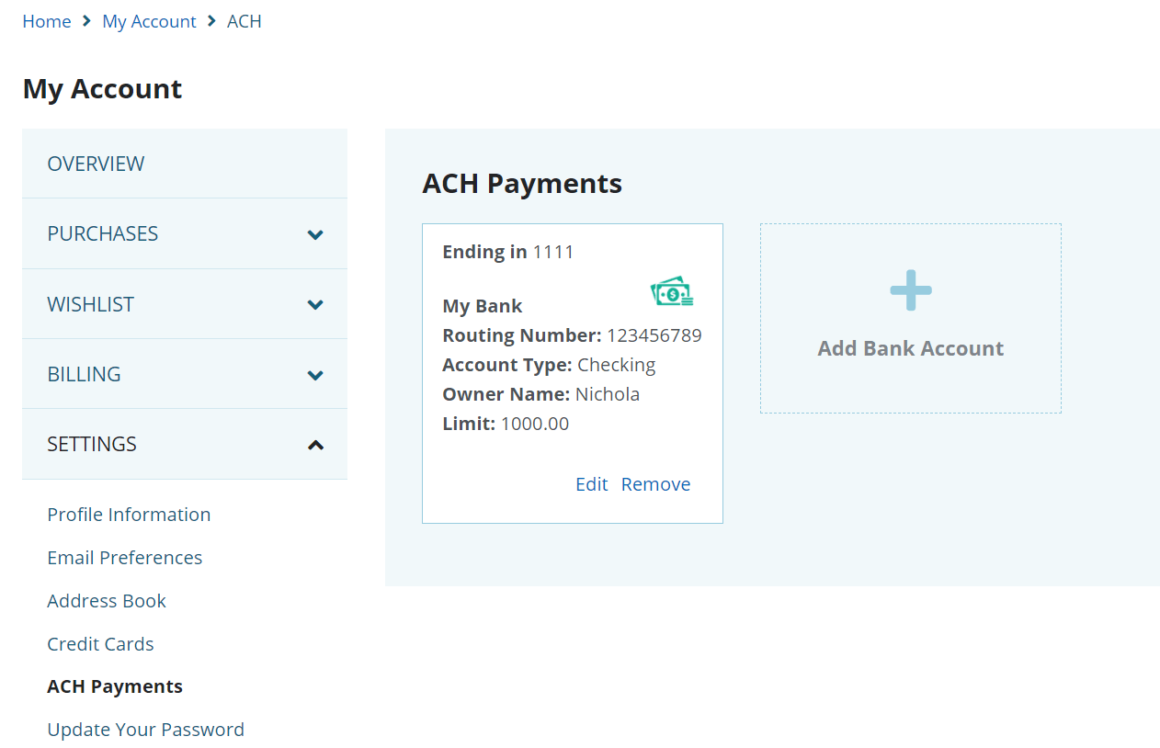Click the ACH Payments heading
1160x748 pixels.
522,184
